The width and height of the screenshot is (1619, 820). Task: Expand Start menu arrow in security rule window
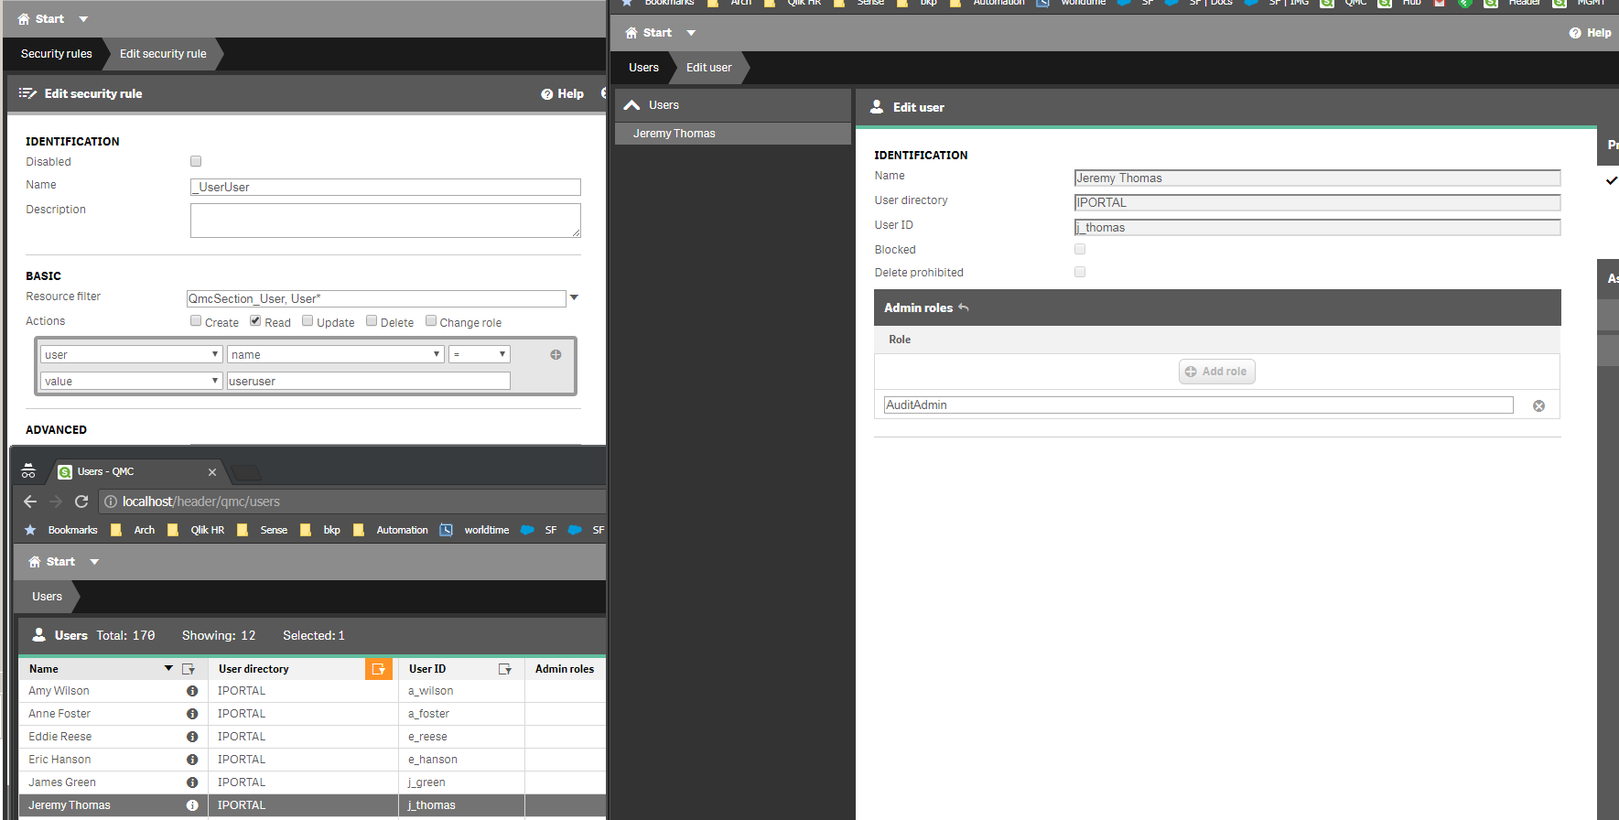(x=83, y=19)
